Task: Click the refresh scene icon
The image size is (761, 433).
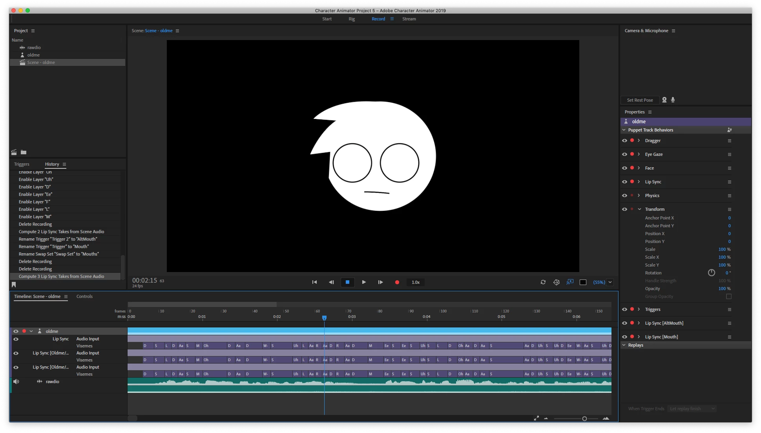Action: (543, 282)
